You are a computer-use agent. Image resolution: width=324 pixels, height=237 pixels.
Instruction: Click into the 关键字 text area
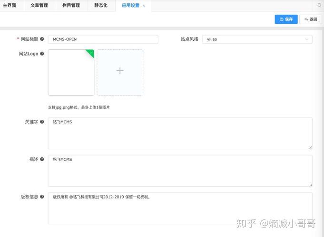pos(180,133)
